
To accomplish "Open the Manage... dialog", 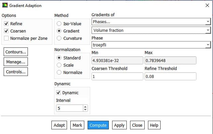I will coord(16,62).
